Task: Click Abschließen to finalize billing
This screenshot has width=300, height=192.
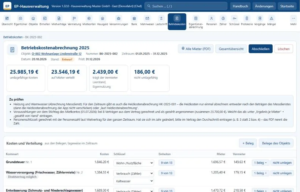Action: pyautogui.click(x=261, y=49)
